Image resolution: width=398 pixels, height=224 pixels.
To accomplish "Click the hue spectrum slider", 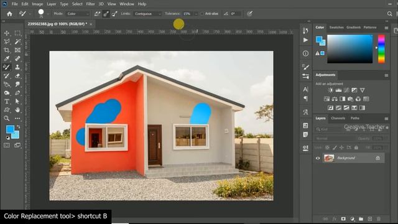I will 381,49.
